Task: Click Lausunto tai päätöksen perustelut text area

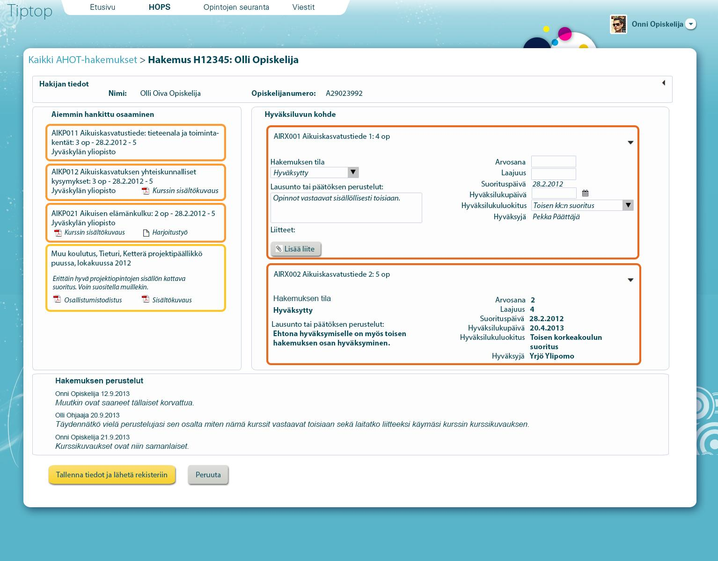Action: [x=346, y=208]
